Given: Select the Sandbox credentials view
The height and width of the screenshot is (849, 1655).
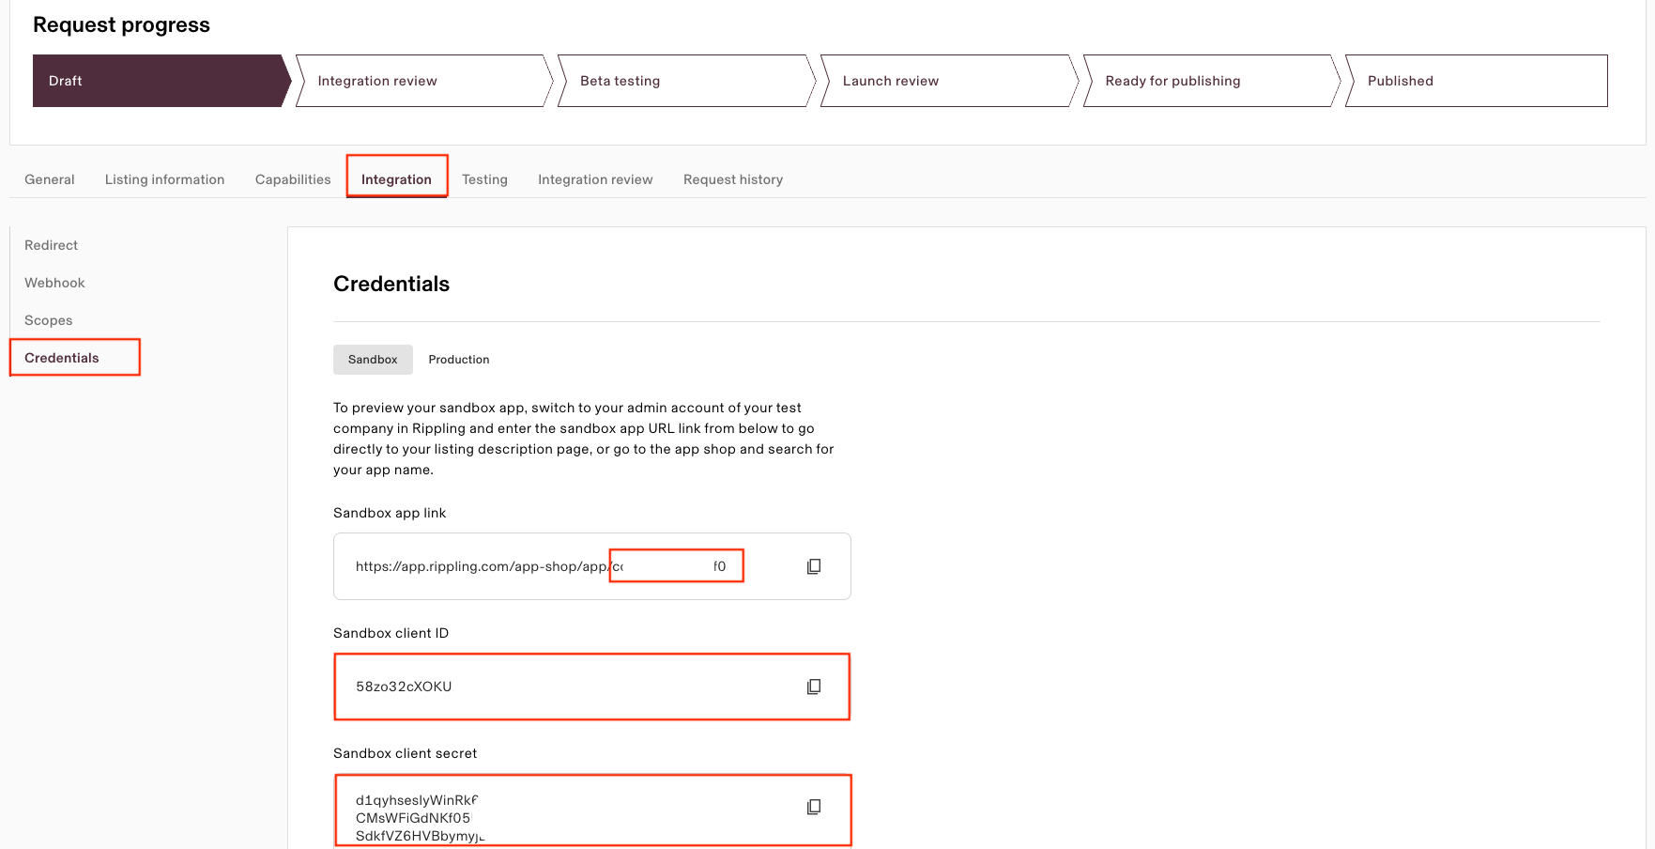Looking at the screenshot, I should [372, 359].
